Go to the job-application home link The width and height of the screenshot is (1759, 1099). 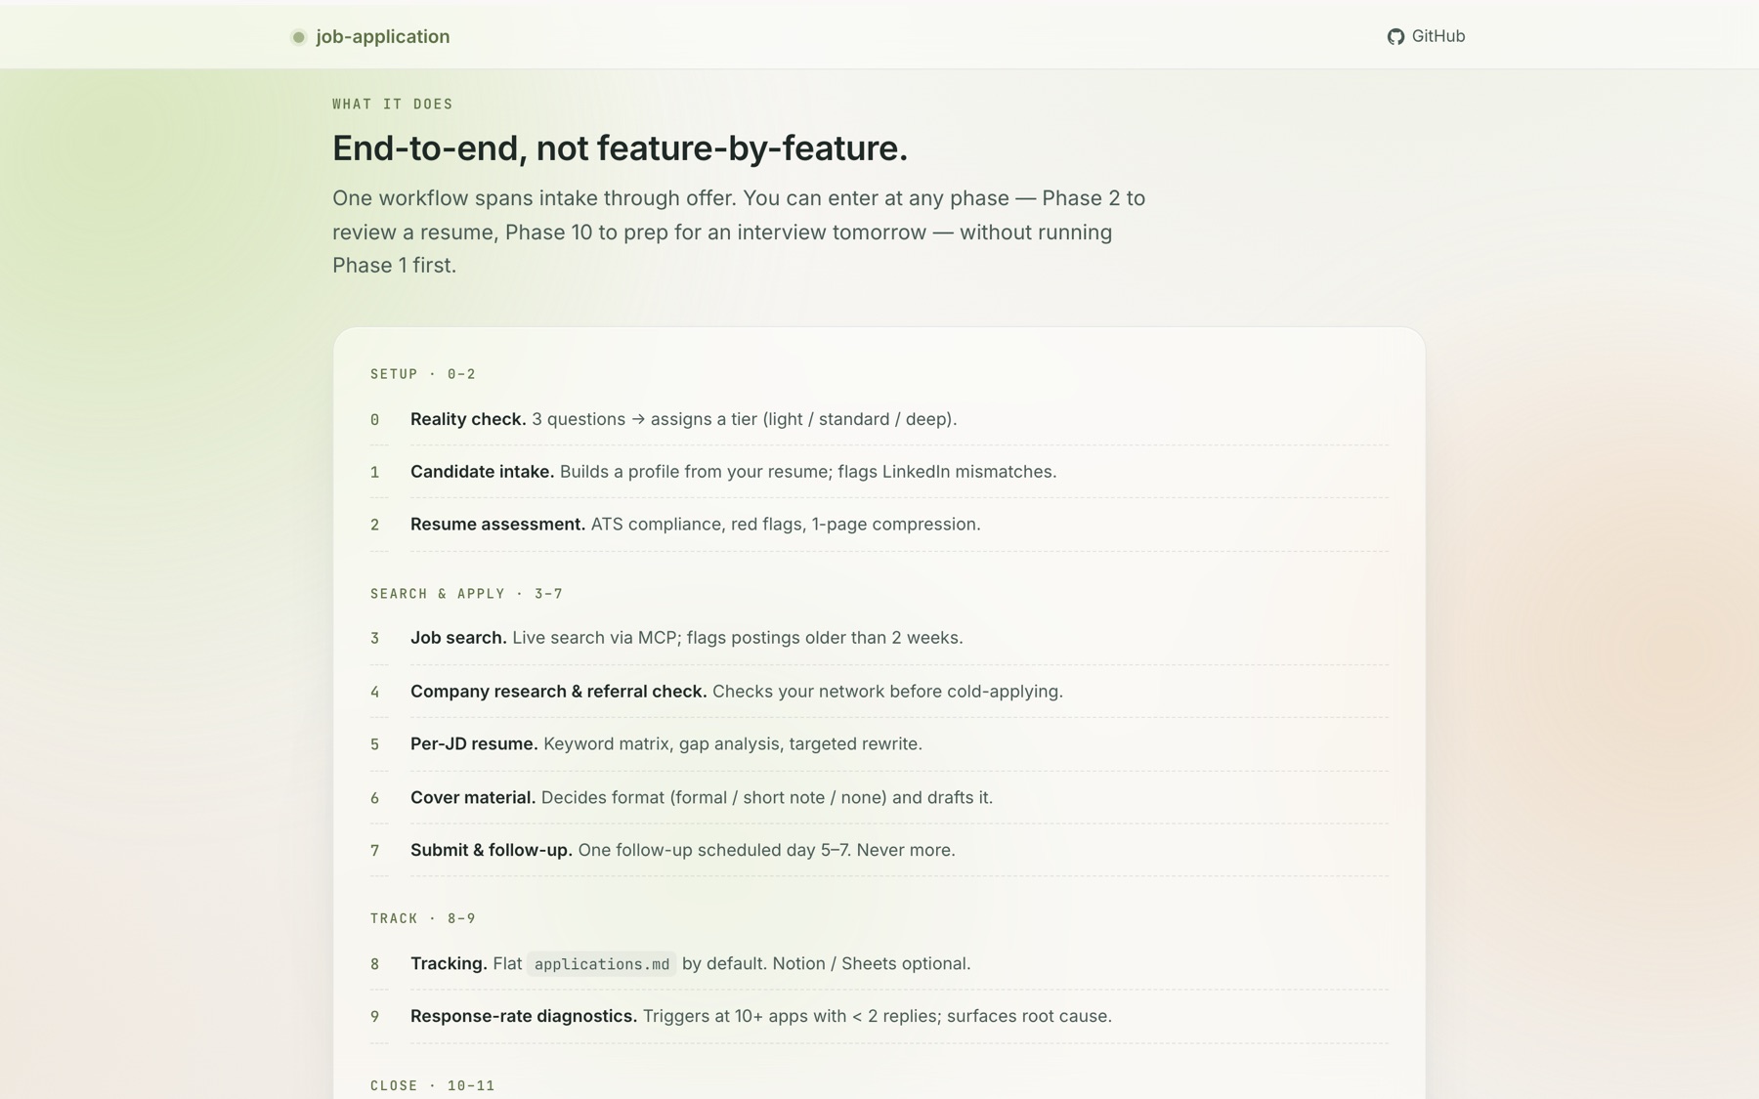(x=382, y=36)
